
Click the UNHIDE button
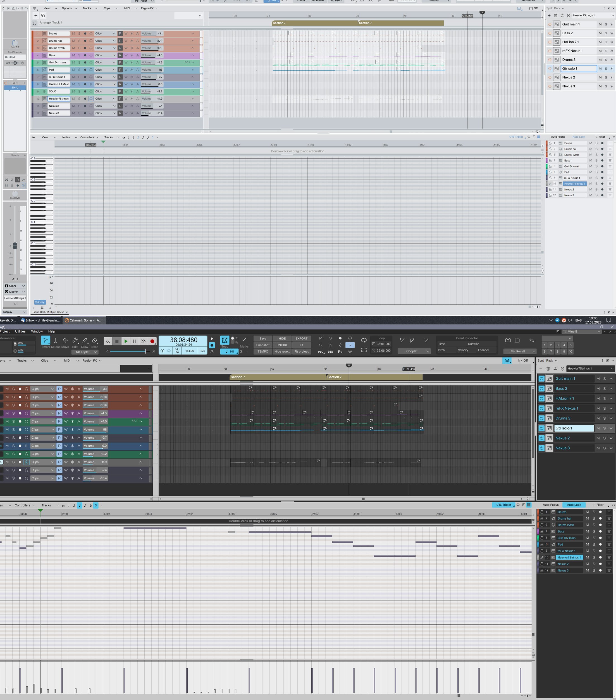pos(282,345)
